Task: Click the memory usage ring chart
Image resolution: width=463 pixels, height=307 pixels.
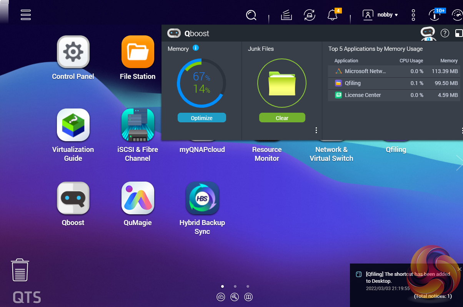Action: pyautogui.click(x=202, y=83)
